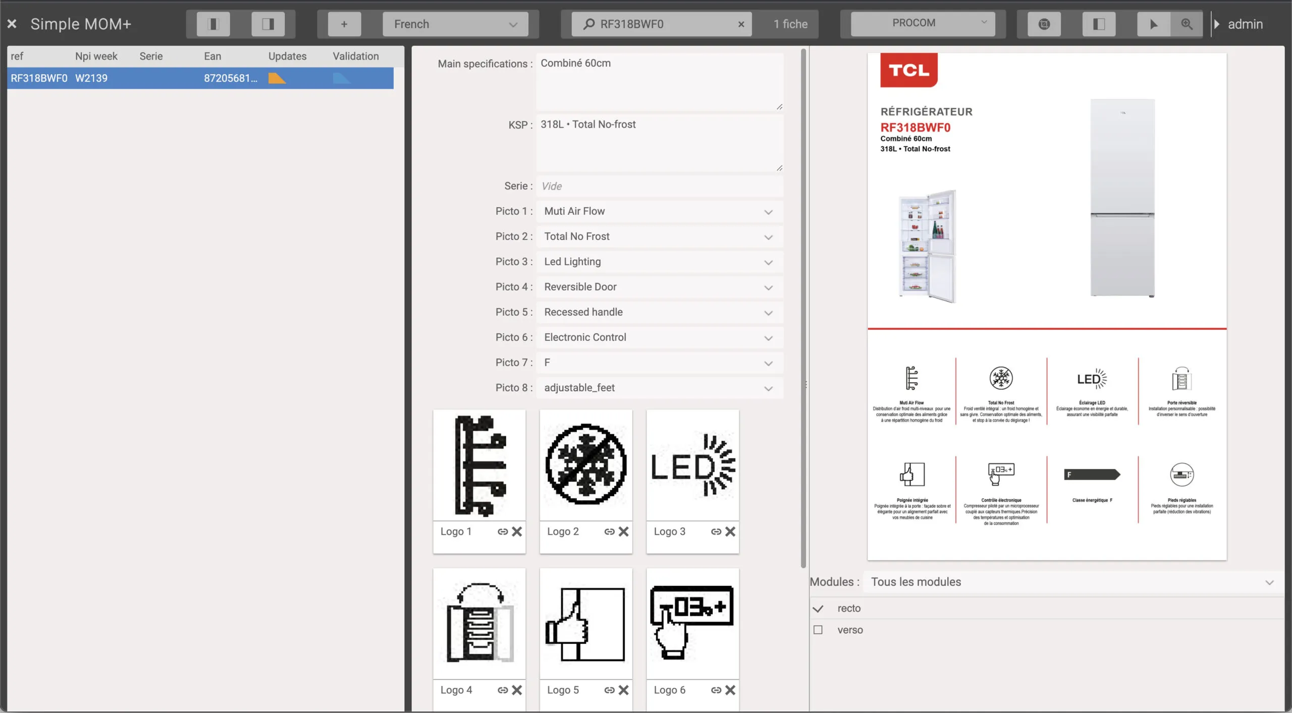
Task: Clear the RF318BWF0 search field
Action: coord(741,24)
